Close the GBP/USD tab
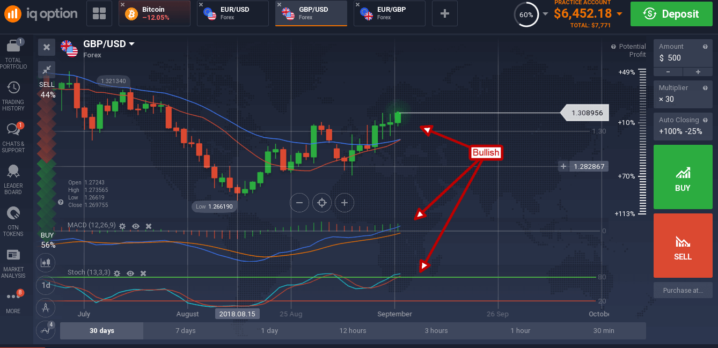 point(280,5)
